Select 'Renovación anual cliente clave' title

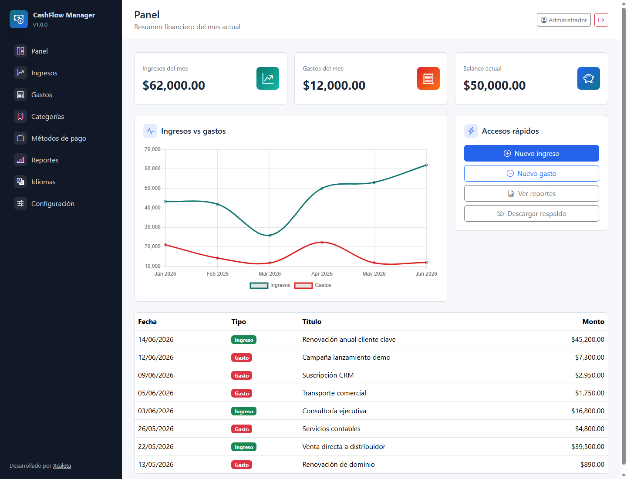349,340
